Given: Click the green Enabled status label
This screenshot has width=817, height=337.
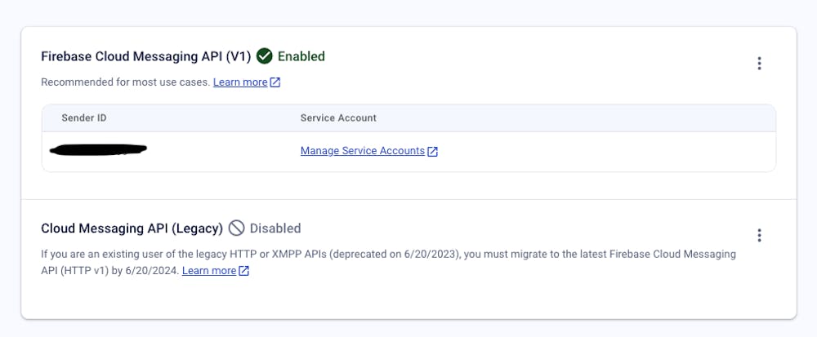Looking at the screenshot, I should click(301, 56).
